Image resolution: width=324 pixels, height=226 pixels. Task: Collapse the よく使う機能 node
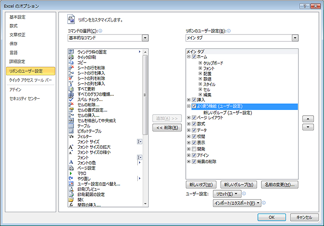[x=189, y=106]
